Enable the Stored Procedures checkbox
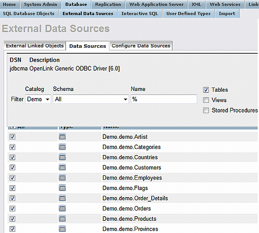Screen dimensions: 259x233 [x=206, y=110]
